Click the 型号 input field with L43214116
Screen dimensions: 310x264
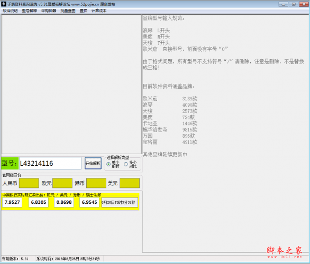point(50,163)
